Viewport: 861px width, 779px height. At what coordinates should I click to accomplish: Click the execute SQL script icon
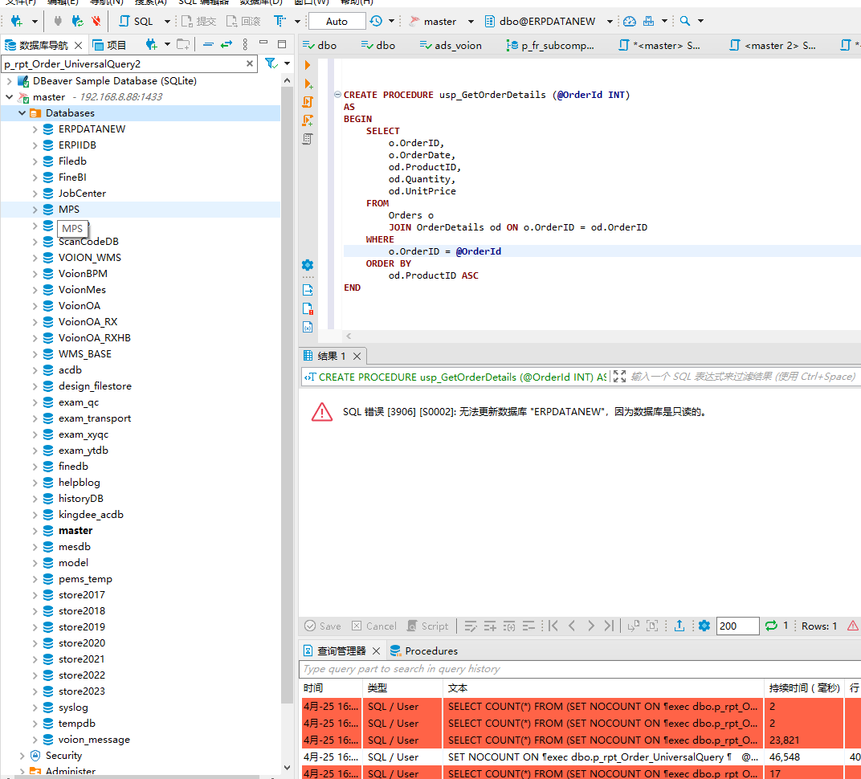pyautogui.click(x=308, y=102)
